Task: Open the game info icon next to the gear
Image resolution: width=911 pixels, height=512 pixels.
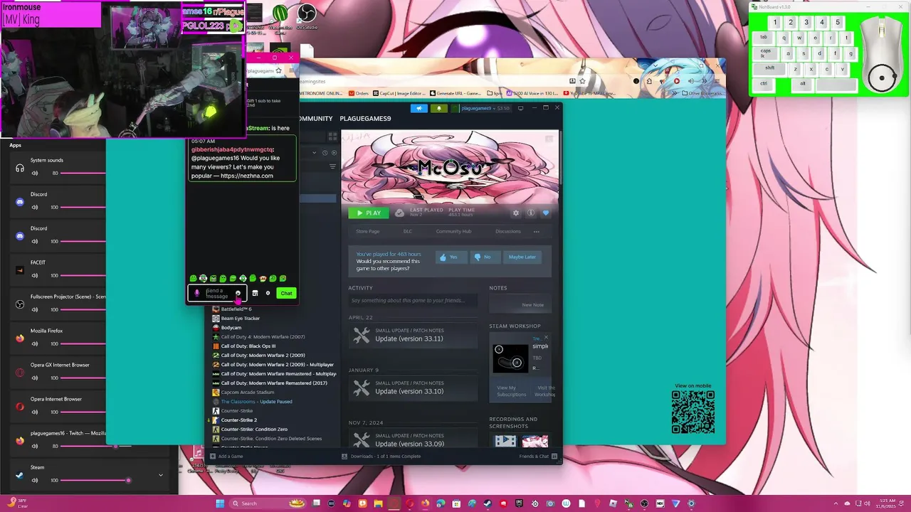Action: click(531, 213)
